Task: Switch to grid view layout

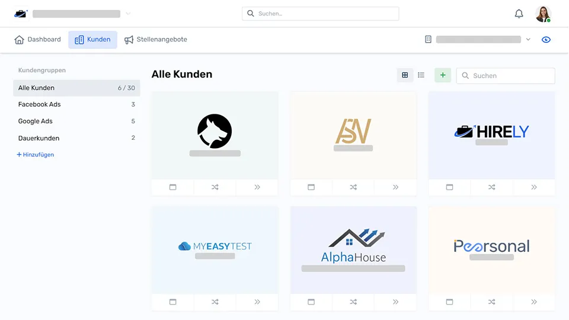Action: [x=405, y=75]
